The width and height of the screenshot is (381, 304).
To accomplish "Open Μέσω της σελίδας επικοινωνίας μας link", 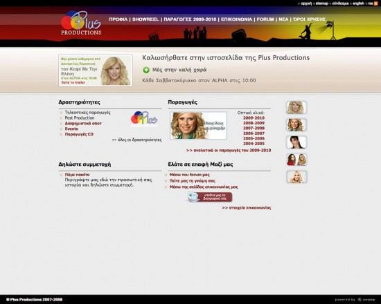I will pos(204,187).
